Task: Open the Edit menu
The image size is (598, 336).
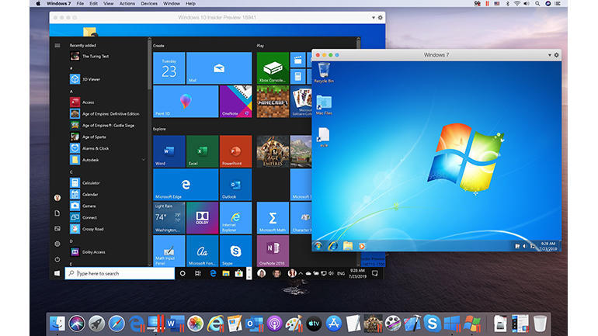Action: (93, 3)
